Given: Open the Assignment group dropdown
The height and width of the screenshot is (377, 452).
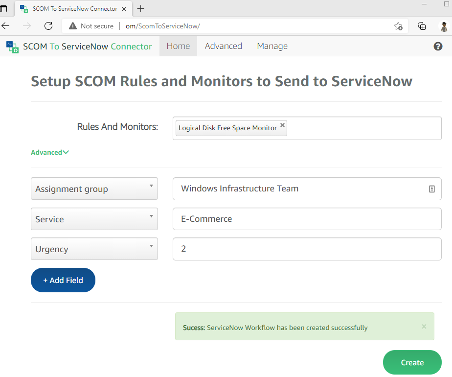Looking at the screenshot, I should click(94, 188).
